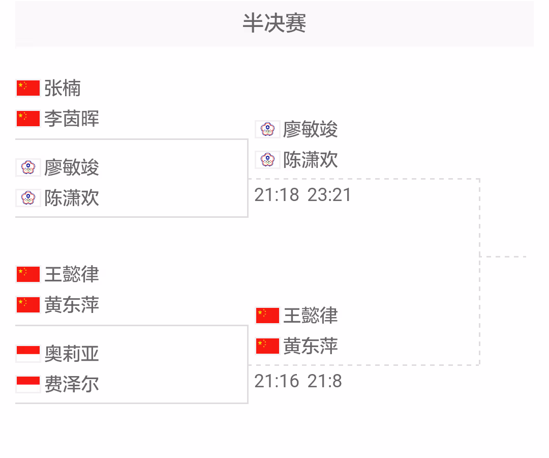This screenshot has width=549, height=458.
Task: Open player 奥莉亚 from bottom match
Action: tap(72, 354)
